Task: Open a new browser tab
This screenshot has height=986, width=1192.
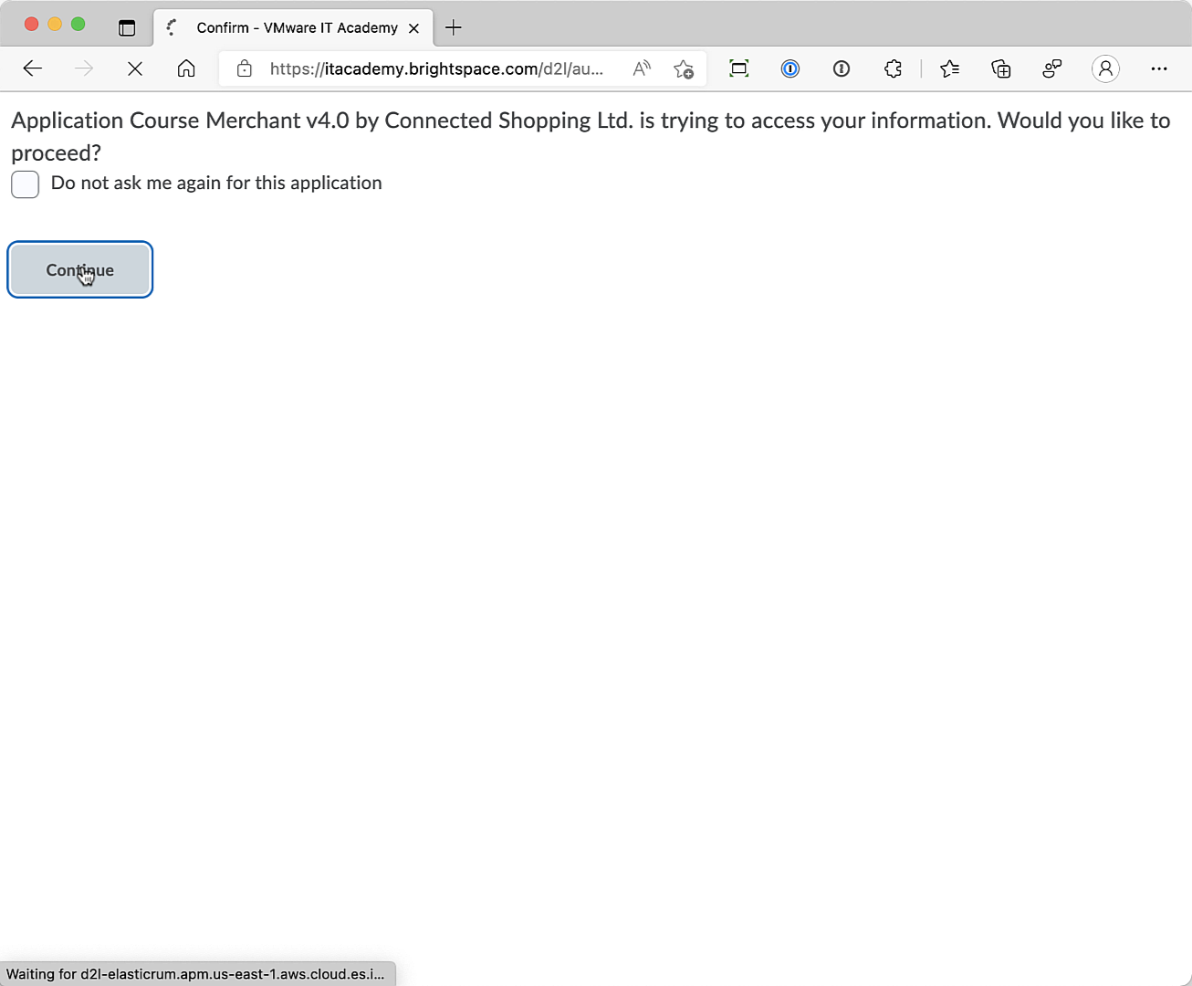Action: [454, 27]
